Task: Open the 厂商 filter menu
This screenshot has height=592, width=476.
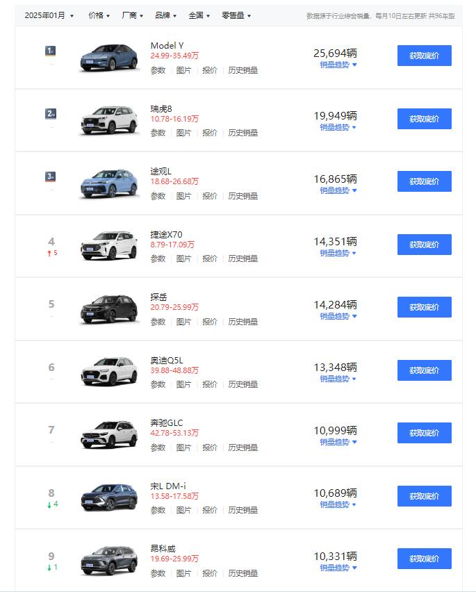Action: [x=132, y=15]
